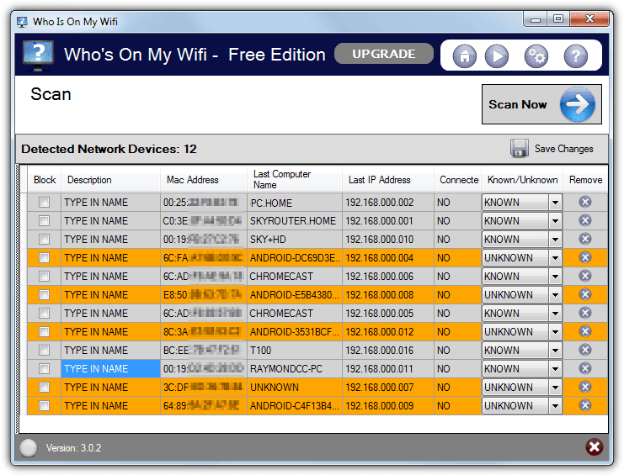Click the Save Changes floppy disk icon

pyautogui.click(x=520, y=149)
